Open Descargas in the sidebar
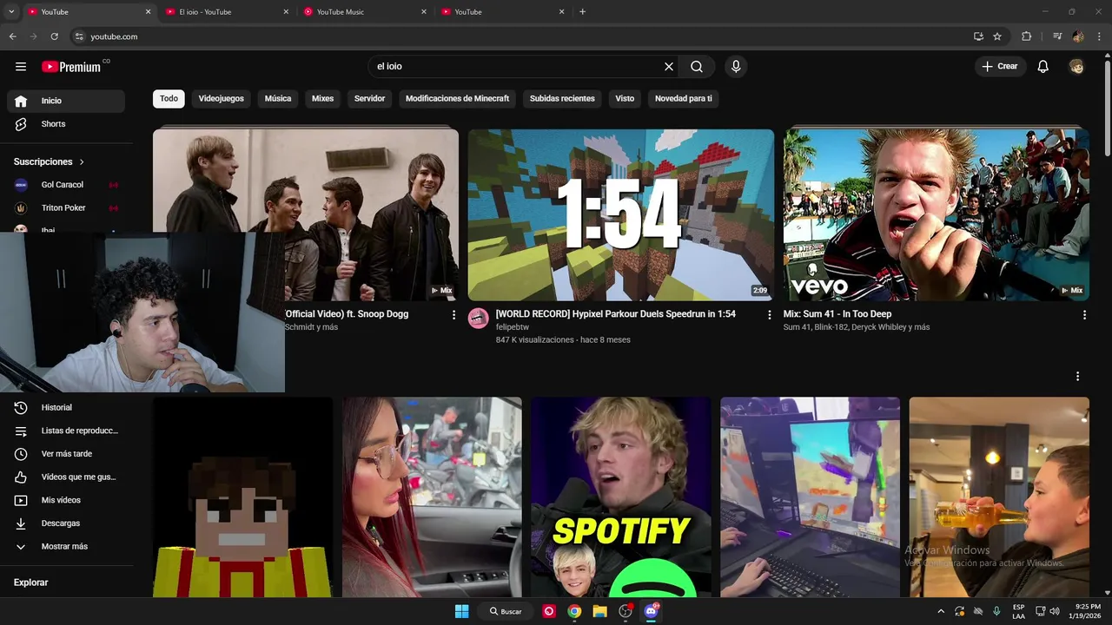 (66, 523)
